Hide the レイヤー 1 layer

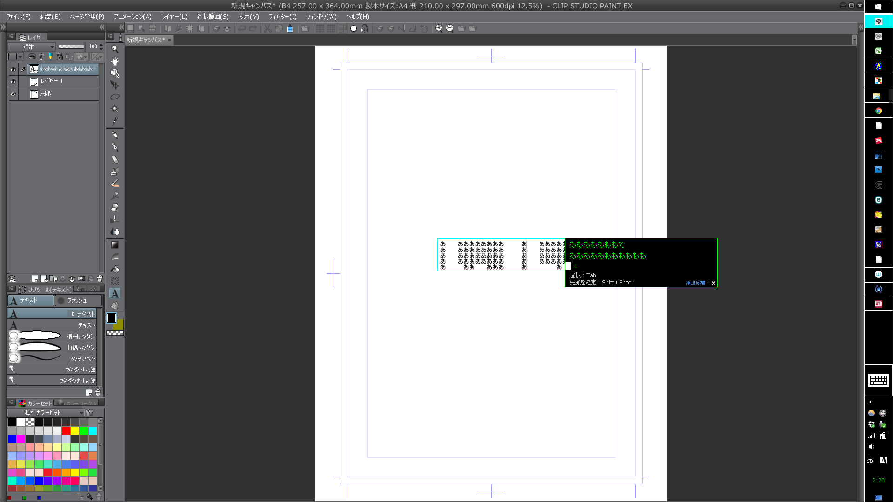click(x=13, y=81)
